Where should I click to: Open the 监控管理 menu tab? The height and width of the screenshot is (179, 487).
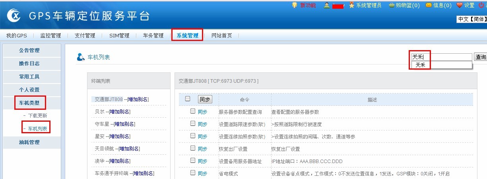50,35
